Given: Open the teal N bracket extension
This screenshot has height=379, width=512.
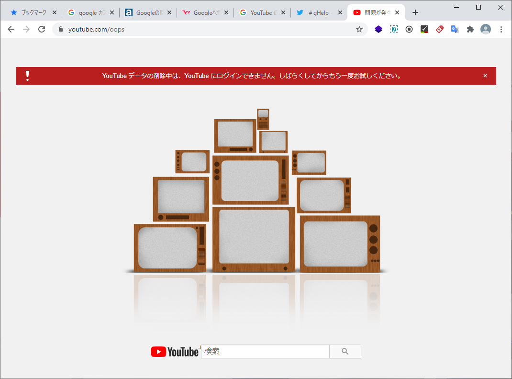Looking at the screenshot, I should (394, 29).
